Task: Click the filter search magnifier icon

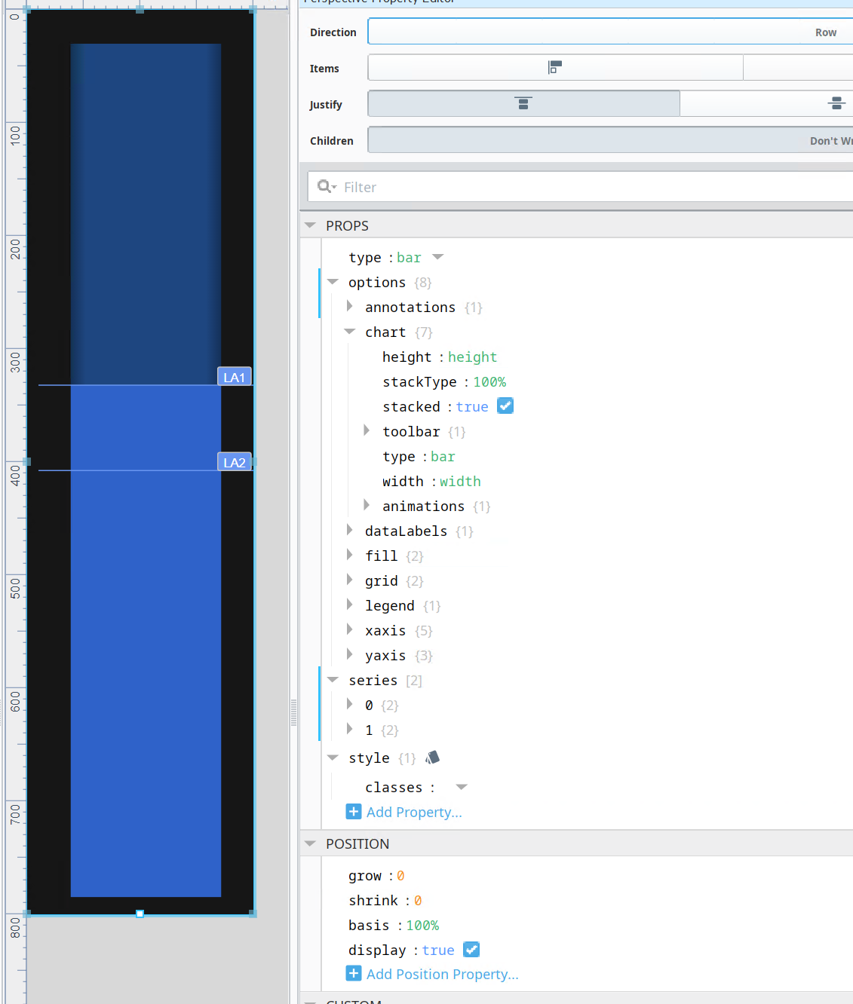Action: coord(326,187)
